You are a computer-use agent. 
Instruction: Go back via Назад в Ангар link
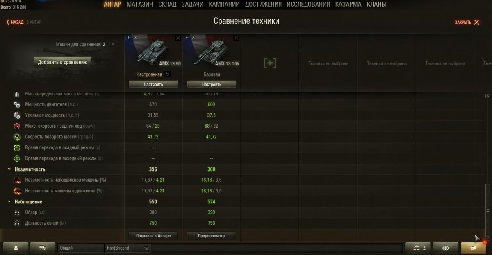24,22
